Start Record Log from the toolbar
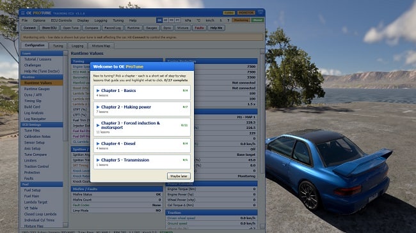 point(113,28)
